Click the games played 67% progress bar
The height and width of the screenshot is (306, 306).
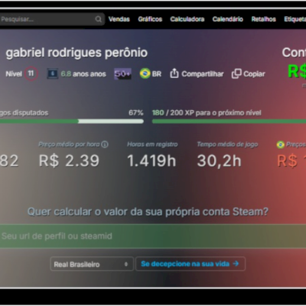pyautogui.click(x=72, y=122)
